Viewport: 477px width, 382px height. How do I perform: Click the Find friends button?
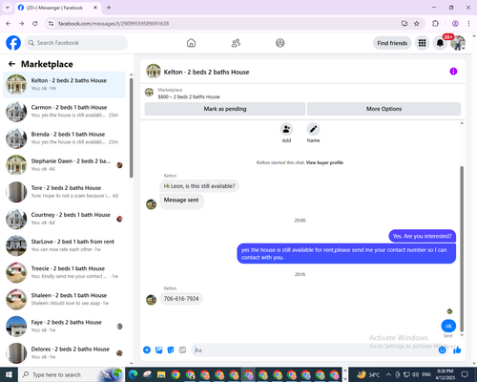click(392, 43)
